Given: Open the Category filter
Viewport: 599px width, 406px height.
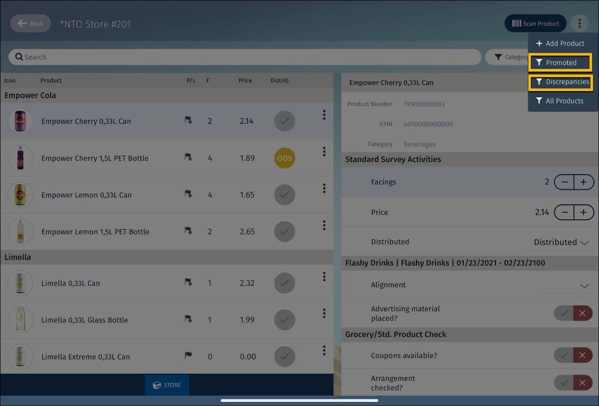Looking at the screenshot, I should pyautogui.click(x=507, y=57).
